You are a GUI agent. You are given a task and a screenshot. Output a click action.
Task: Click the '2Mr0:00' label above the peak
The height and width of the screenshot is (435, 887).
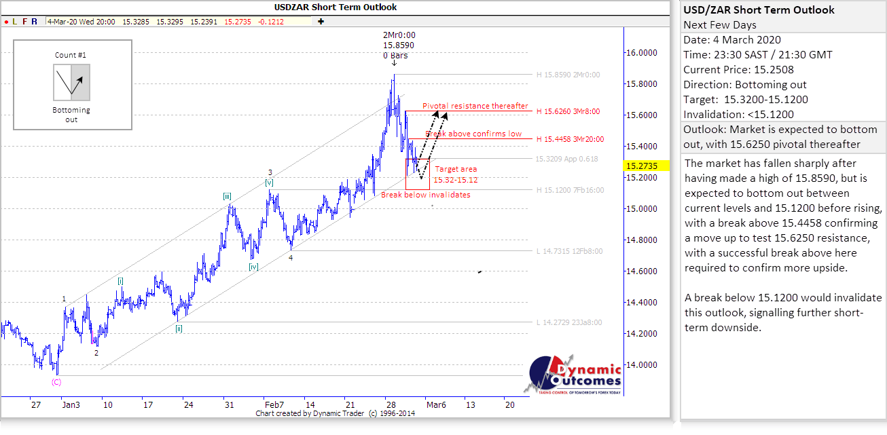399,35
